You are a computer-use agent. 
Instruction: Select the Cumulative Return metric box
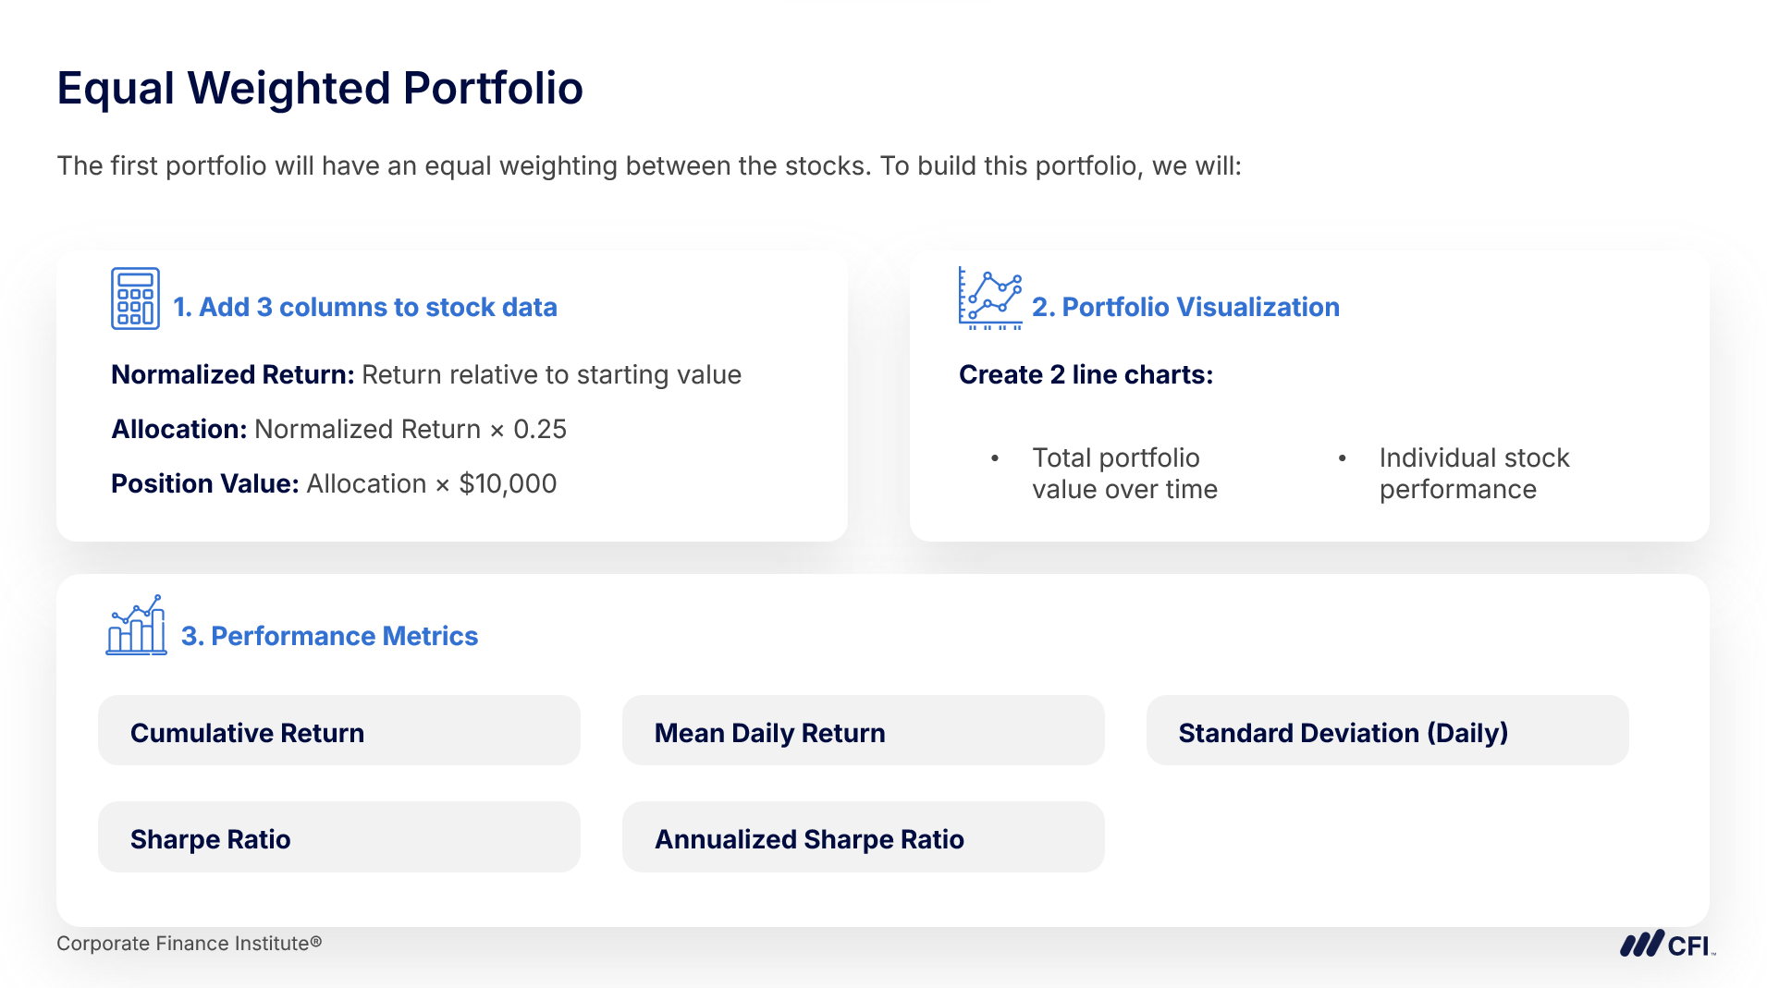pyautogui.click(x=338, y=731)
